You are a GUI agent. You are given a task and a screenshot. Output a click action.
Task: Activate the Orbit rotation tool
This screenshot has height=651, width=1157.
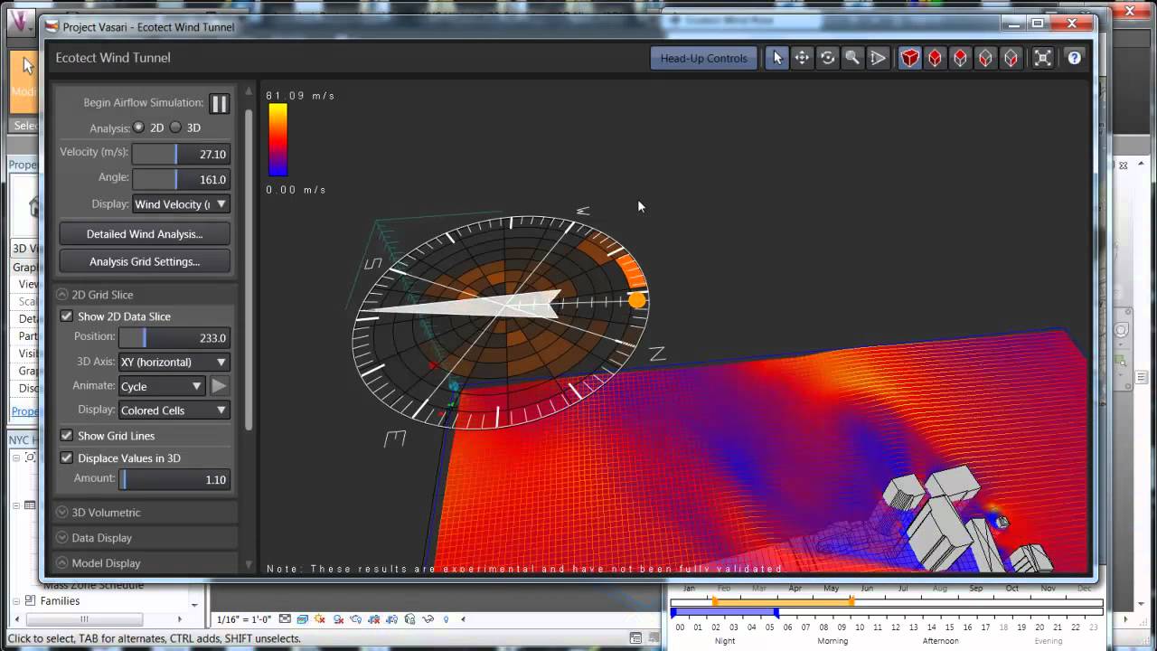point(827,57)
